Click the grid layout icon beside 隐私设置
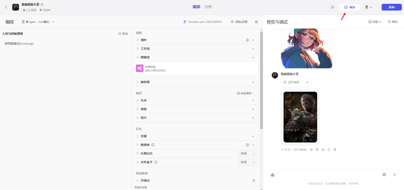The width and height of the screenshot is (404, 190). [x=256, y=22]
